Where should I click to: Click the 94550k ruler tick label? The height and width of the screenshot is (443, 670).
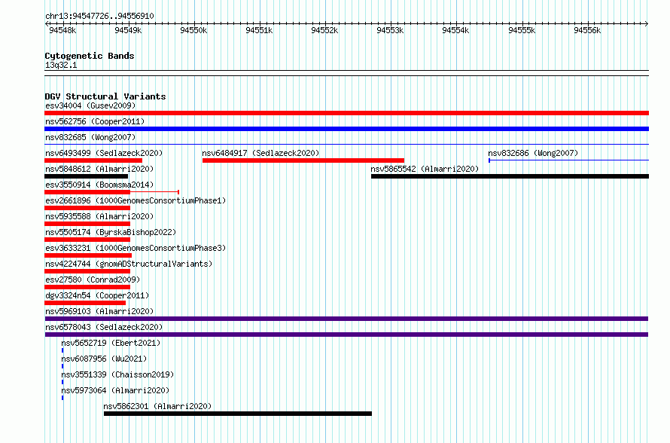click(x=193, y=30)
